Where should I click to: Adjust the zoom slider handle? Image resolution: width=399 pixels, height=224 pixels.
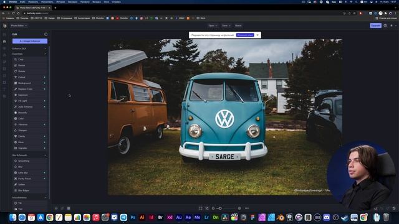point(220,208)
